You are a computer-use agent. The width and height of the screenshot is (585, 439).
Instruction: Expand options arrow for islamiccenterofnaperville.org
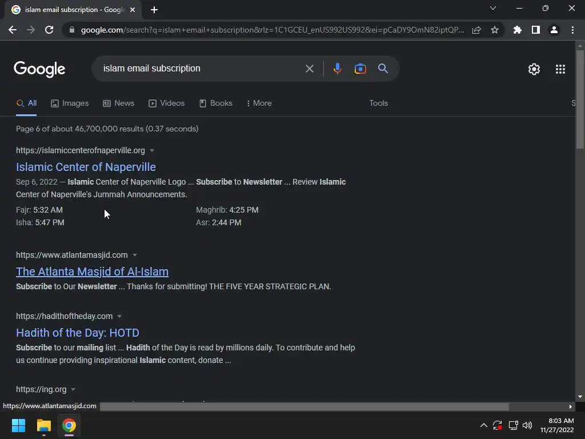(152, 150)
